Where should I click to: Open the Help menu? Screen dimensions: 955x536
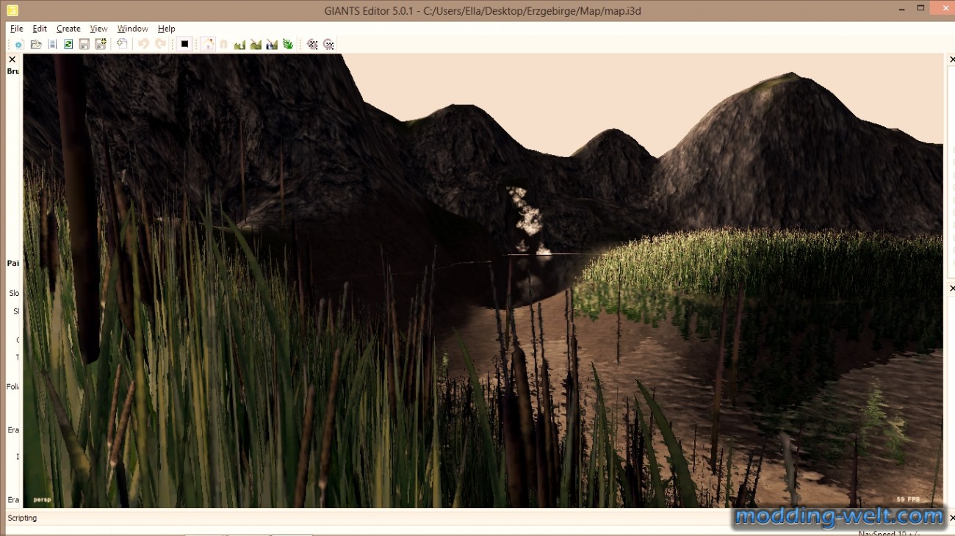167,29
